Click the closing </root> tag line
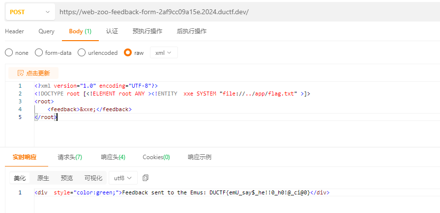The image size is (440, 213). [45, 117]
